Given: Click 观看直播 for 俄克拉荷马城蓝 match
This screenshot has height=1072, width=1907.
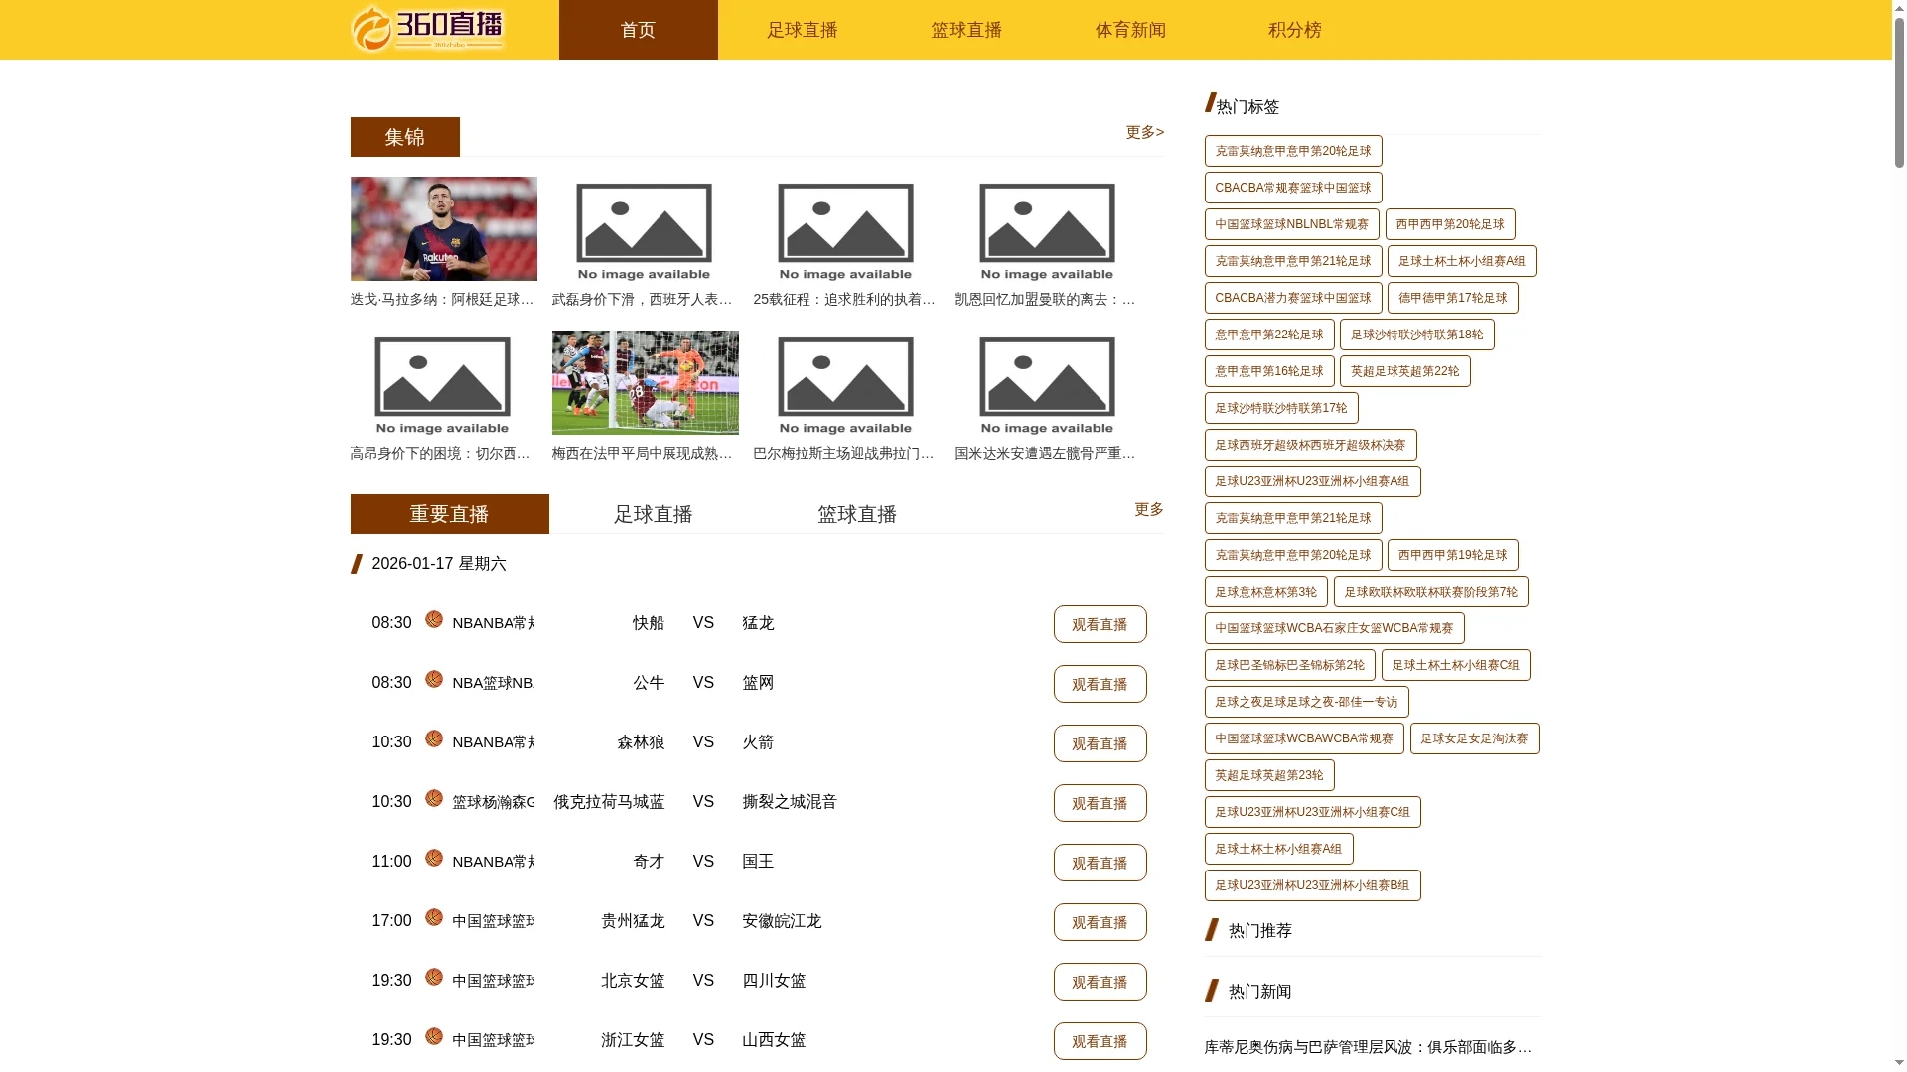Looking at the screenshot, I should click(x=1100, y=803).
